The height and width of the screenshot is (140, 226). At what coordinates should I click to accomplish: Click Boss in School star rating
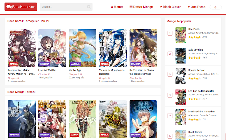pyautogui.click(x=194, y=78)
